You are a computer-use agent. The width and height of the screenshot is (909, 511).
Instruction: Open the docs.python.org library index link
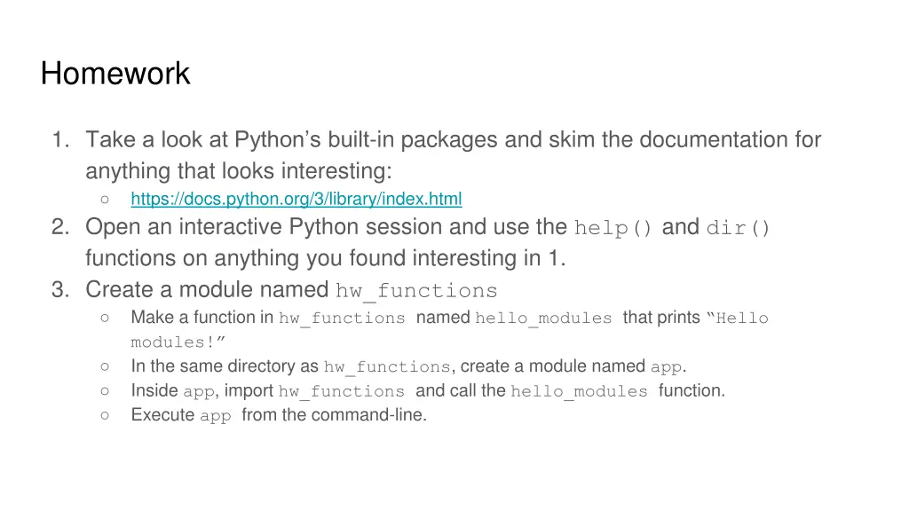click(296, 199)
